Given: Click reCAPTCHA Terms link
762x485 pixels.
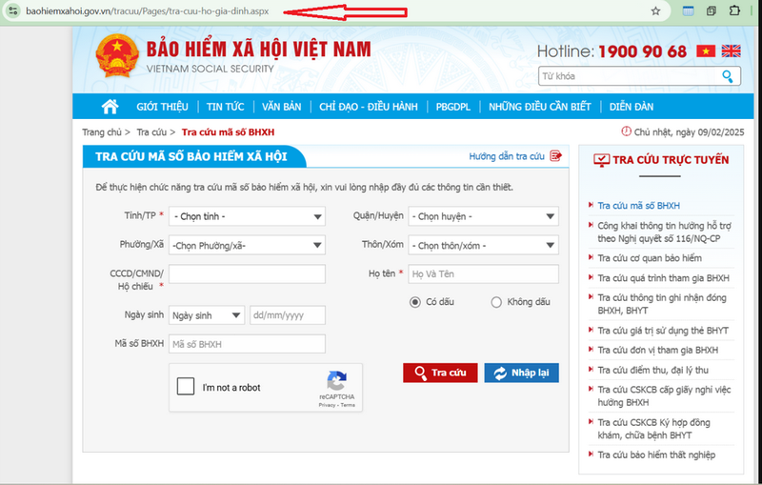Looking at the screenshot, I should tap(348, 405).
